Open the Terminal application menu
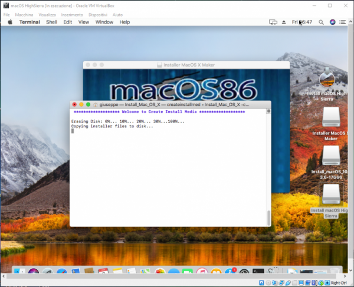The width and height of the screenshot is (354, 287). click(x=29, y=22)
